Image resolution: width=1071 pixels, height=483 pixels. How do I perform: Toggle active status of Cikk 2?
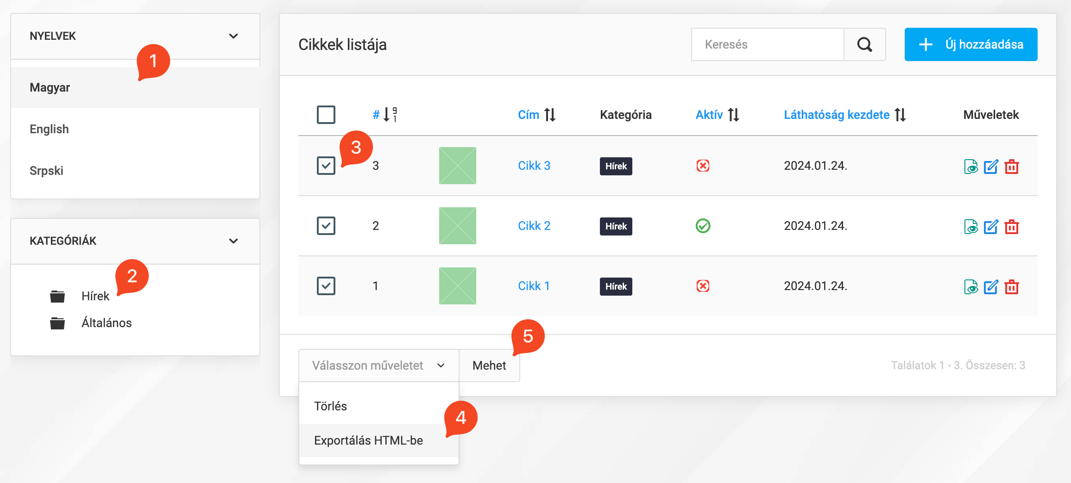(x=703, y=226)
